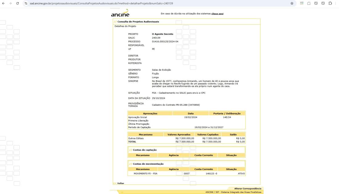Screen dimensions: 339x194
Task: Go back using the browser back arrow
Action: pyautogui.click(x=4, y=3)
